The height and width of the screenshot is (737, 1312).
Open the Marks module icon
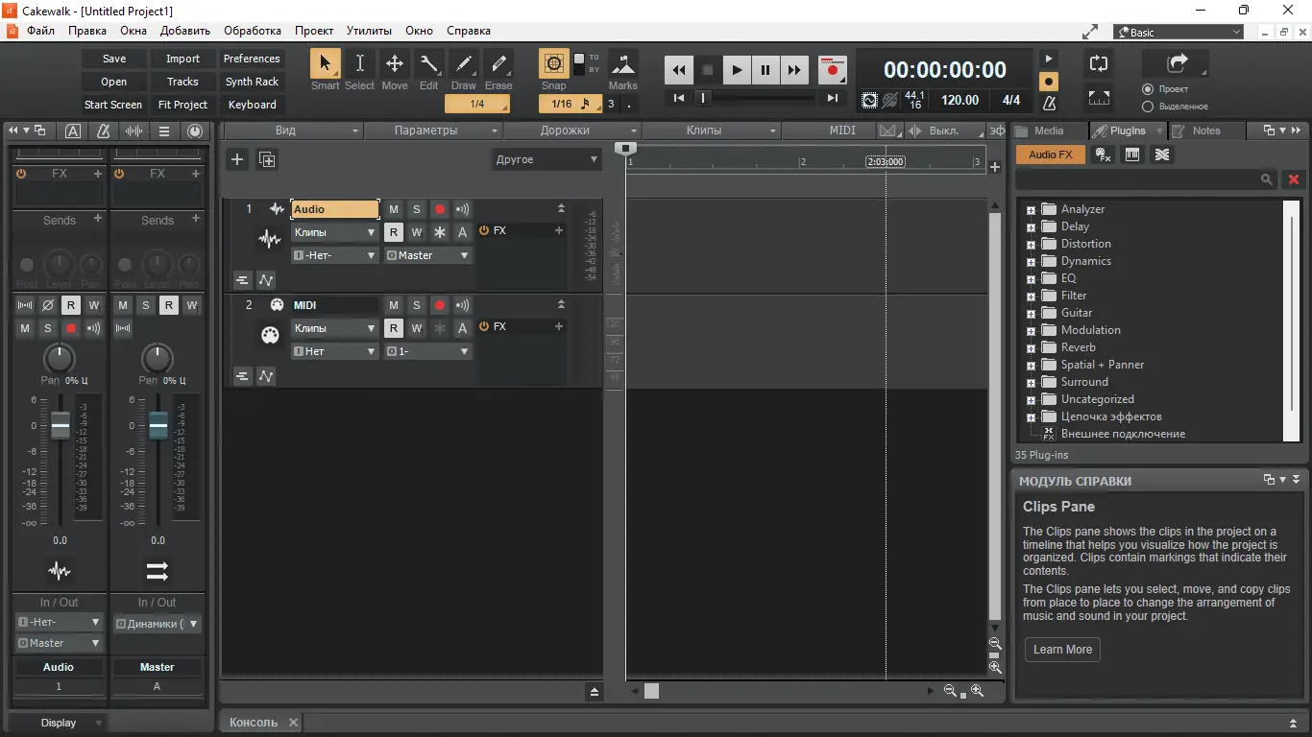tap(623, 64)
